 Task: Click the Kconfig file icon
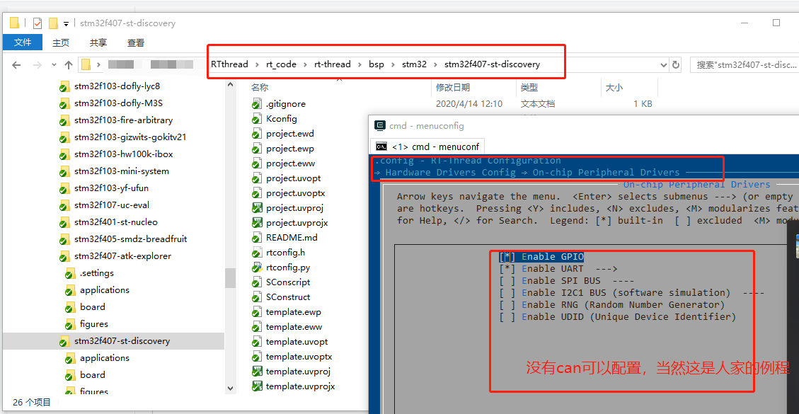point(258,118)
